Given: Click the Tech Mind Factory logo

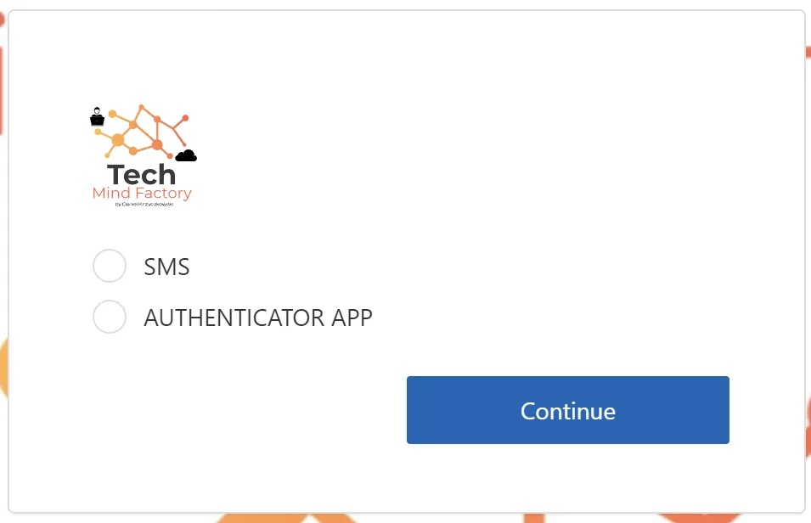Looking at the screenshot, I should click(x=144, y=155).
